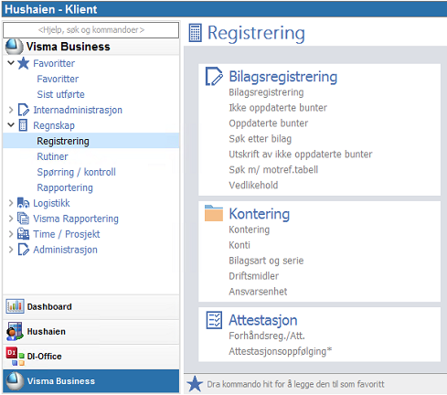Select the Visma Business bottom section

[91, 381]
